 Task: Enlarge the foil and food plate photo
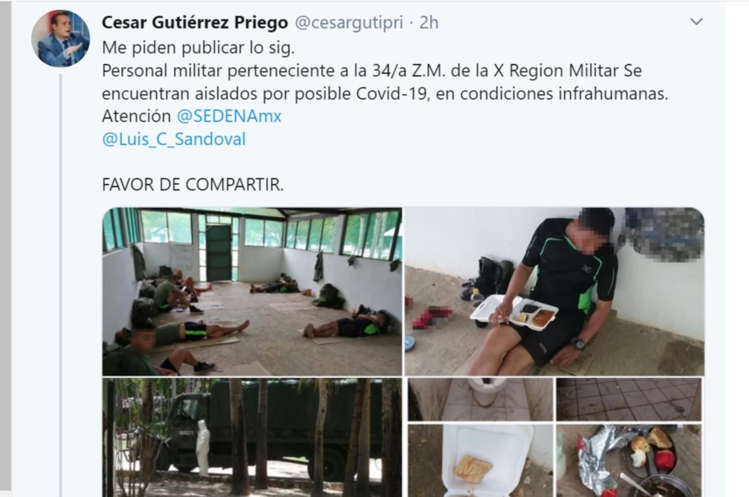click(628, 461)
